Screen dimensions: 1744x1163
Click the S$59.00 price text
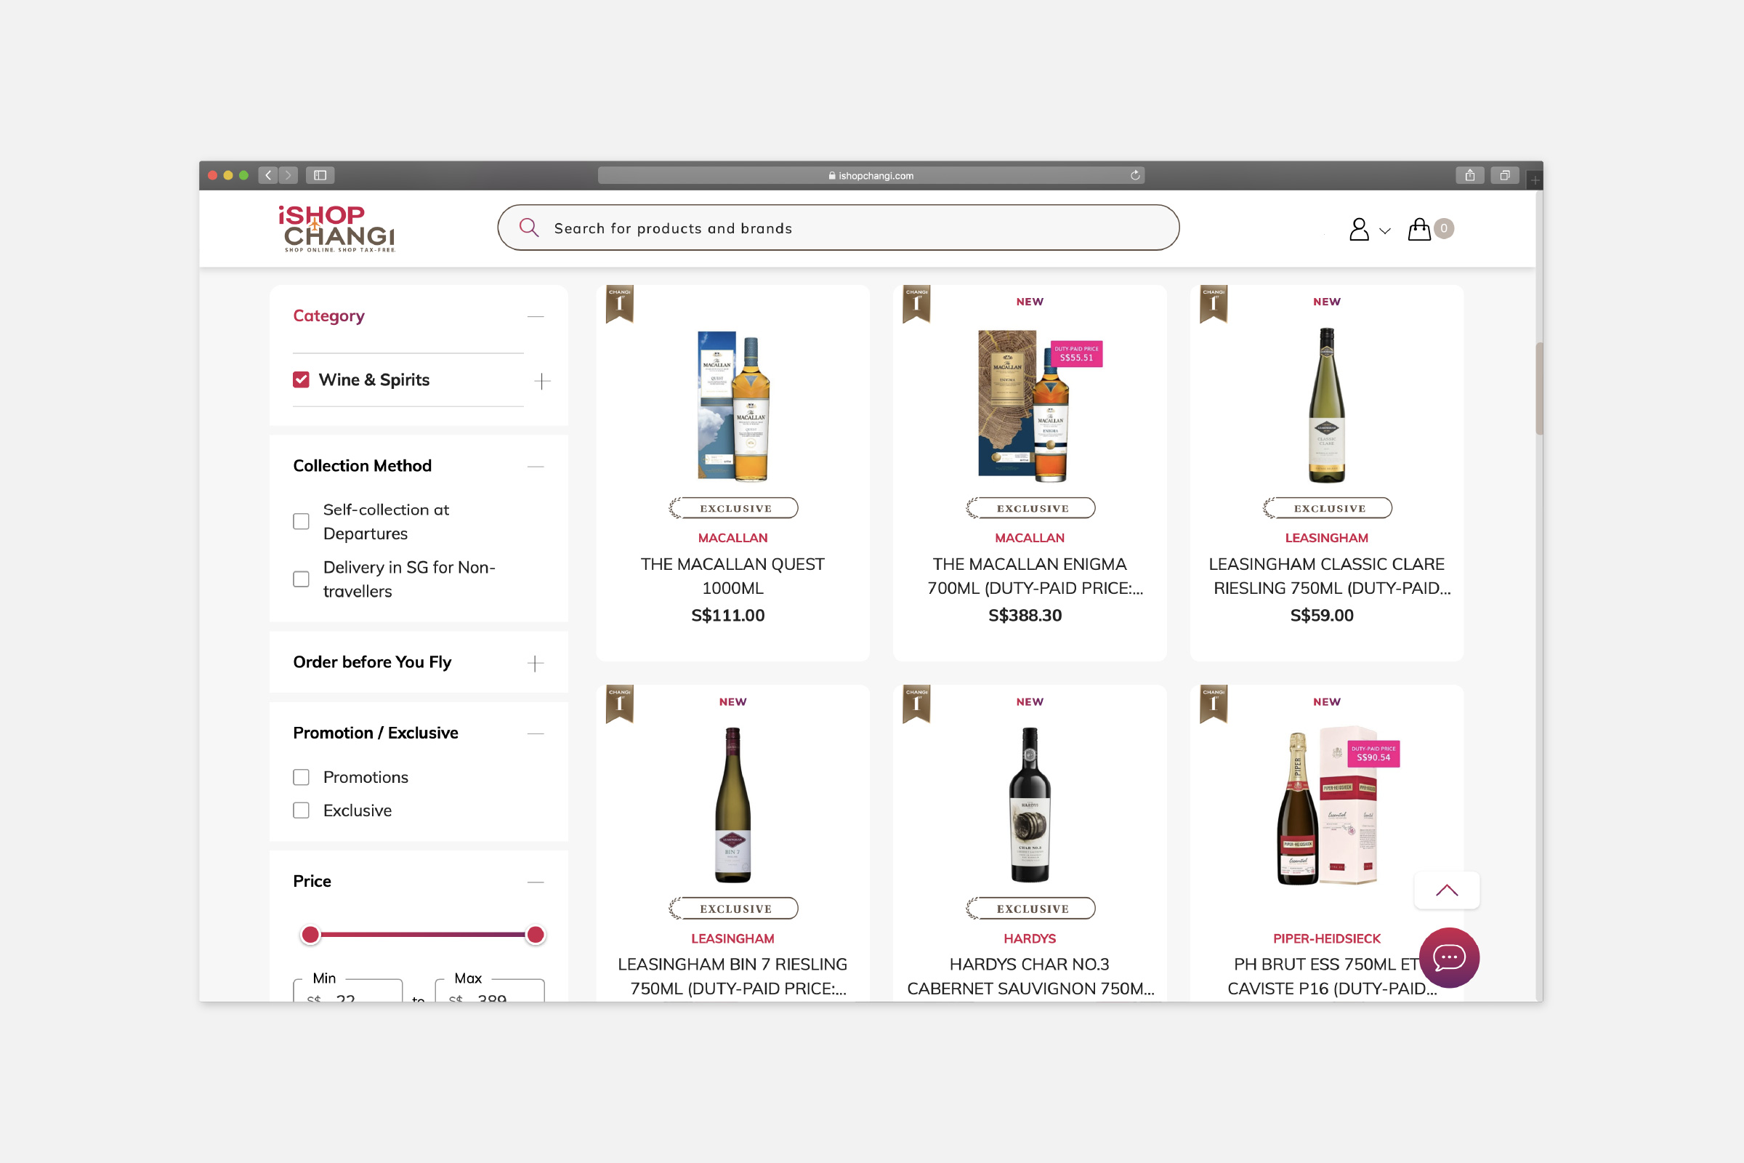1322,616
